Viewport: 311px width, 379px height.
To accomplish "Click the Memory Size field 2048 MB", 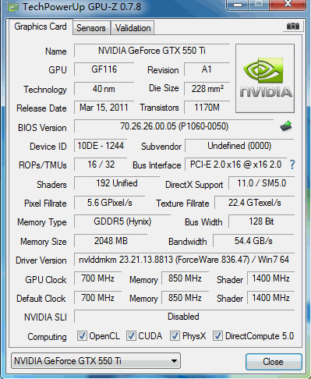I will [111, 241].
